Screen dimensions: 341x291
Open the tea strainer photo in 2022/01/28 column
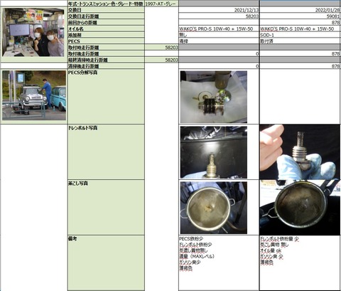coord(300,208)
